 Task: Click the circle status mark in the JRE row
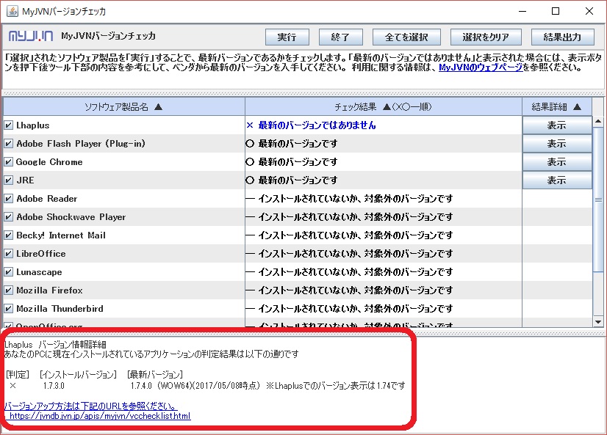[250, 180]
